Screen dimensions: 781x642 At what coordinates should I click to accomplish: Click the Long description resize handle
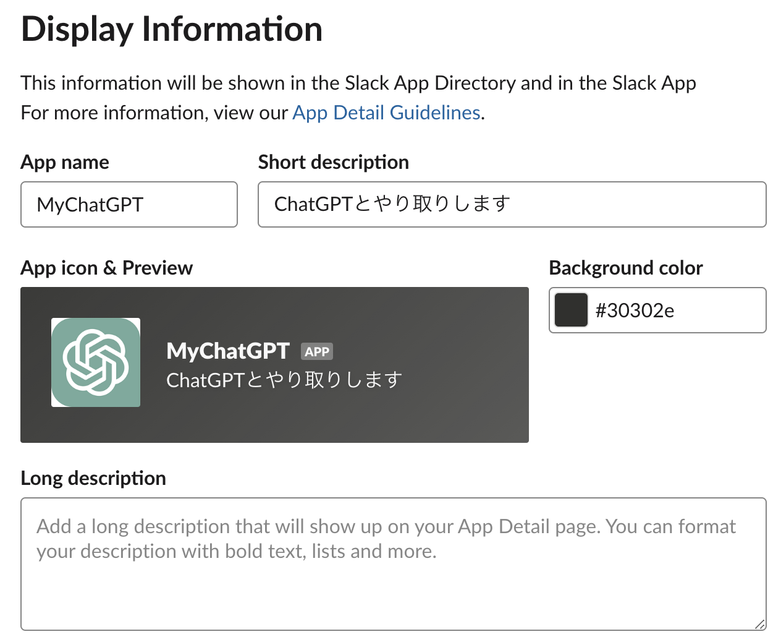click(x=760, y=624)
